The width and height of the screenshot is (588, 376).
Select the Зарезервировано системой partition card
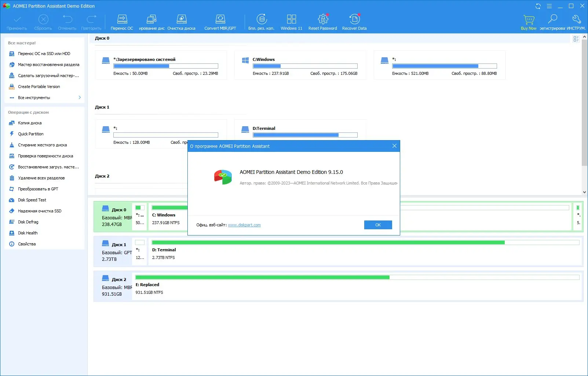coord(161,65)
